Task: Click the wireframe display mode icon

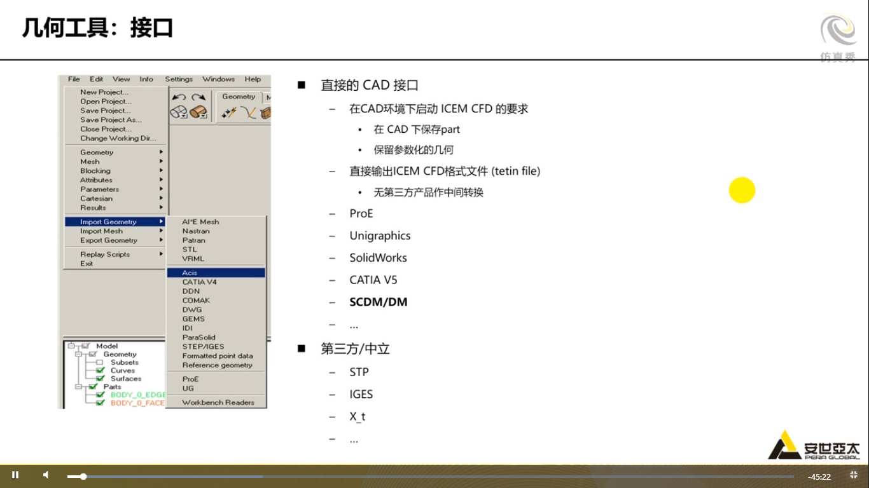Action: click(178, 111)
